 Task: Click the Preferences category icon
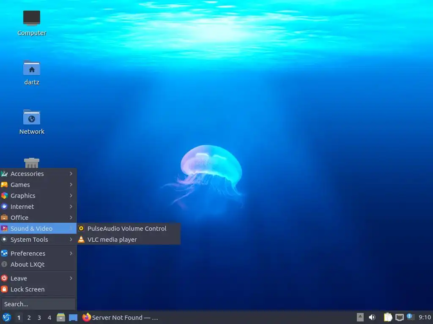click(4, 253)
